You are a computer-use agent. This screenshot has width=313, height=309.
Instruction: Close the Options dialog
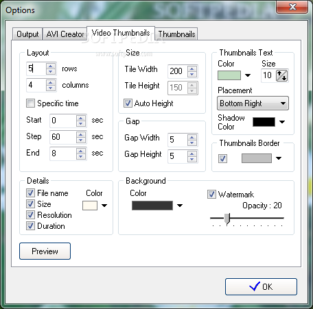(292, 7)
